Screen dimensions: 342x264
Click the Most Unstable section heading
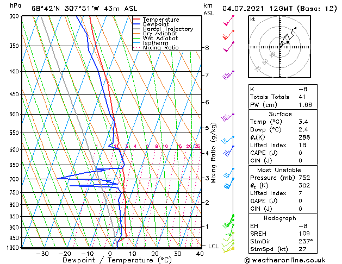(279, 170)
